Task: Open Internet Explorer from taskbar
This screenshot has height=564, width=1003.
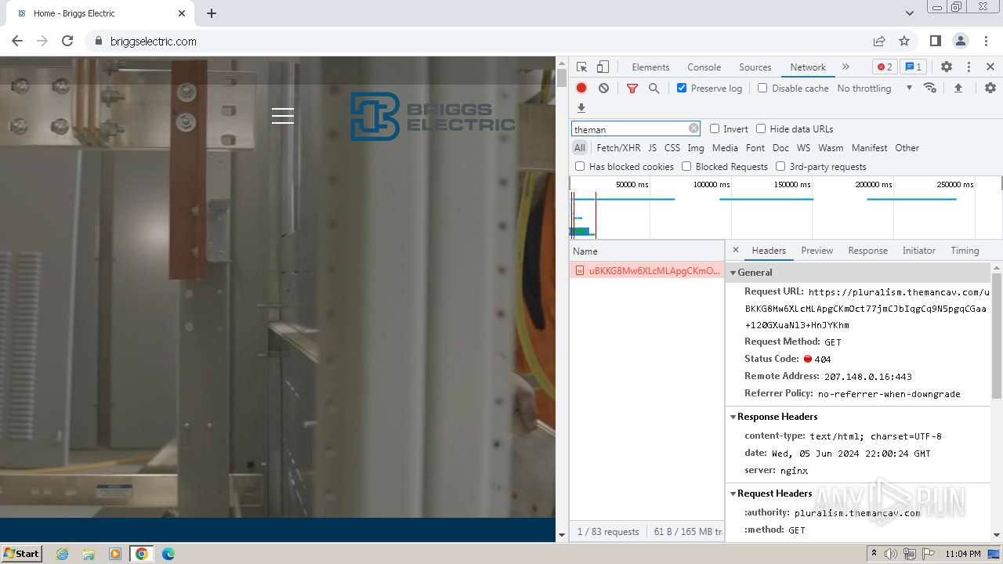Action: tap(62, 554)
